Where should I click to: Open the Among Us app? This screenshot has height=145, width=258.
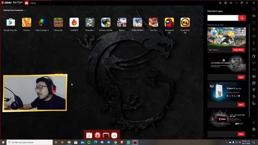pos(169,23)
